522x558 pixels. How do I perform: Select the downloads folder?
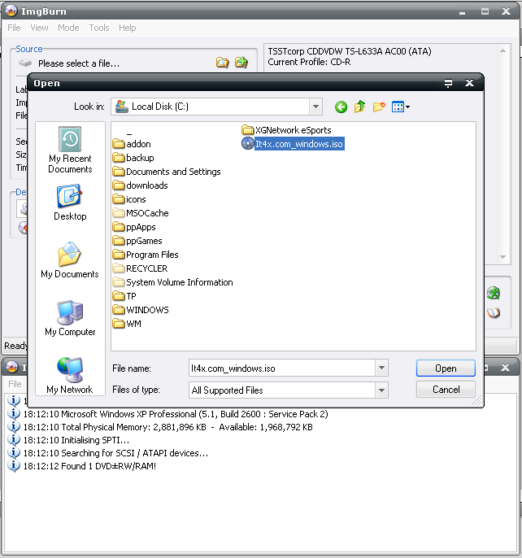(140, 185)
